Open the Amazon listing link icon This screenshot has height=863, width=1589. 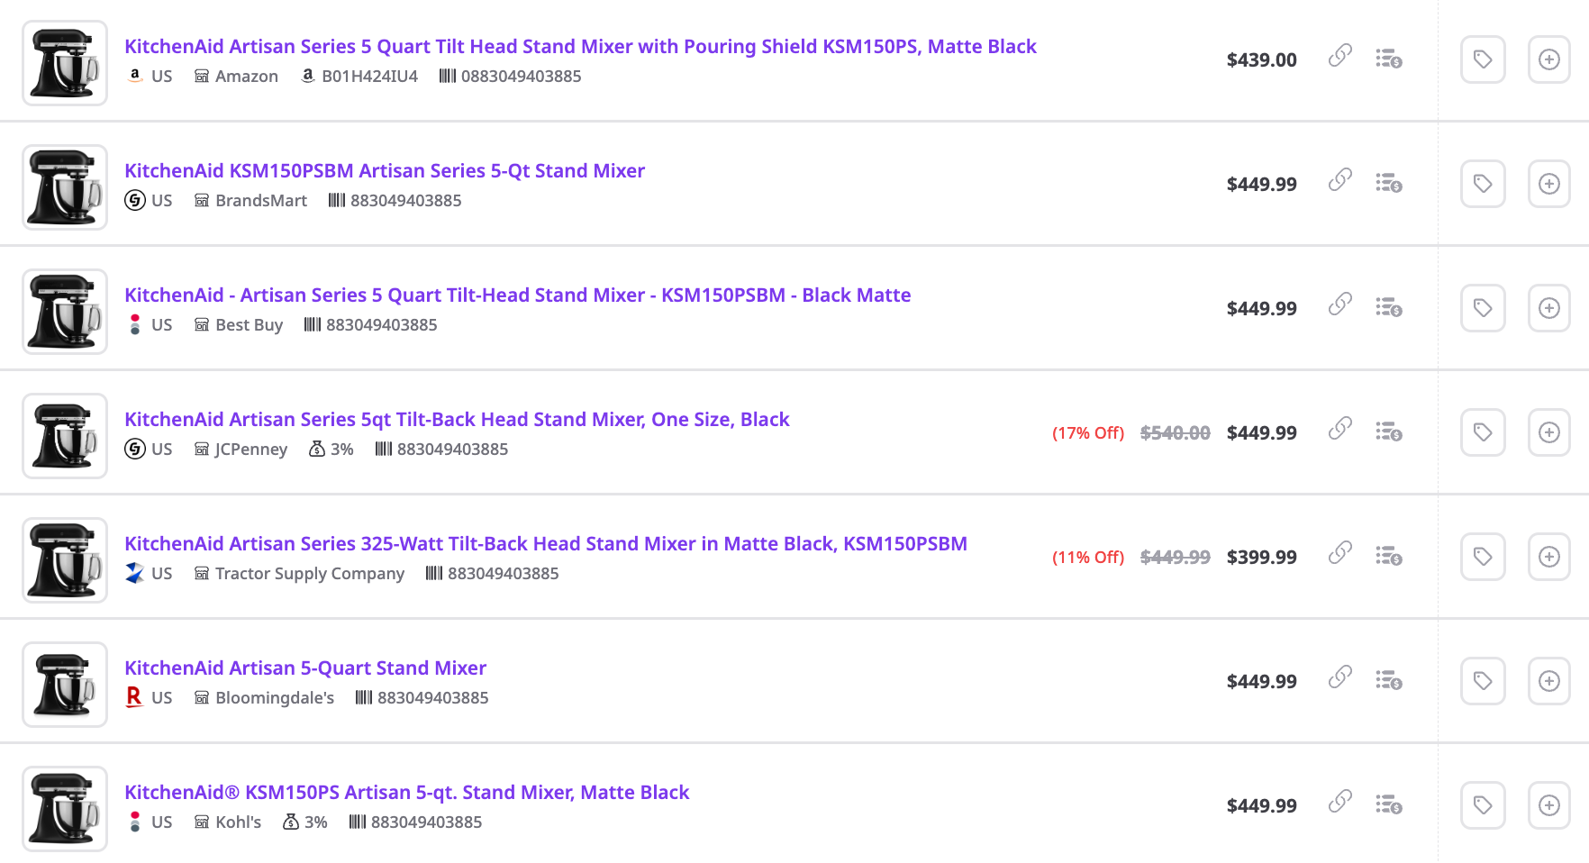(1340, 56)
